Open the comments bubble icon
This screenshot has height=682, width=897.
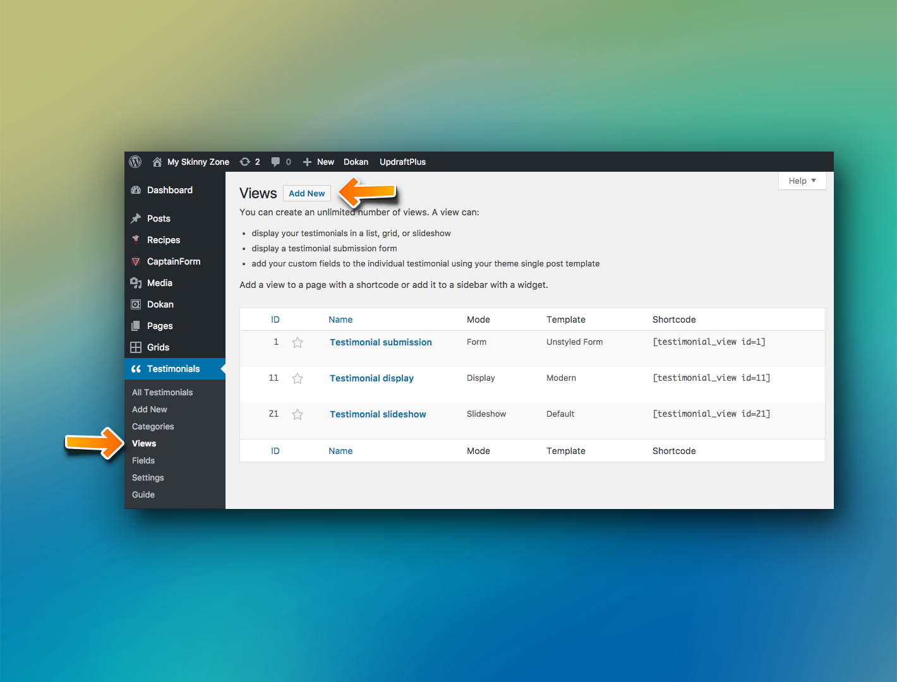click(275, 162)
